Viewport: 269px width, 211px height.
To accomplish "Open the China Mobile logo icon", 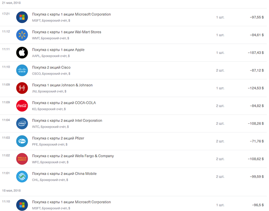I will (x=22, y=176).
